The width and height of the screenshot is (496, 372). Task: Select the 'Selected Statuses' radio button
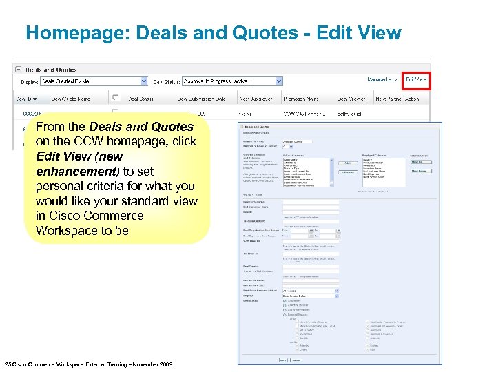(285, 315)
